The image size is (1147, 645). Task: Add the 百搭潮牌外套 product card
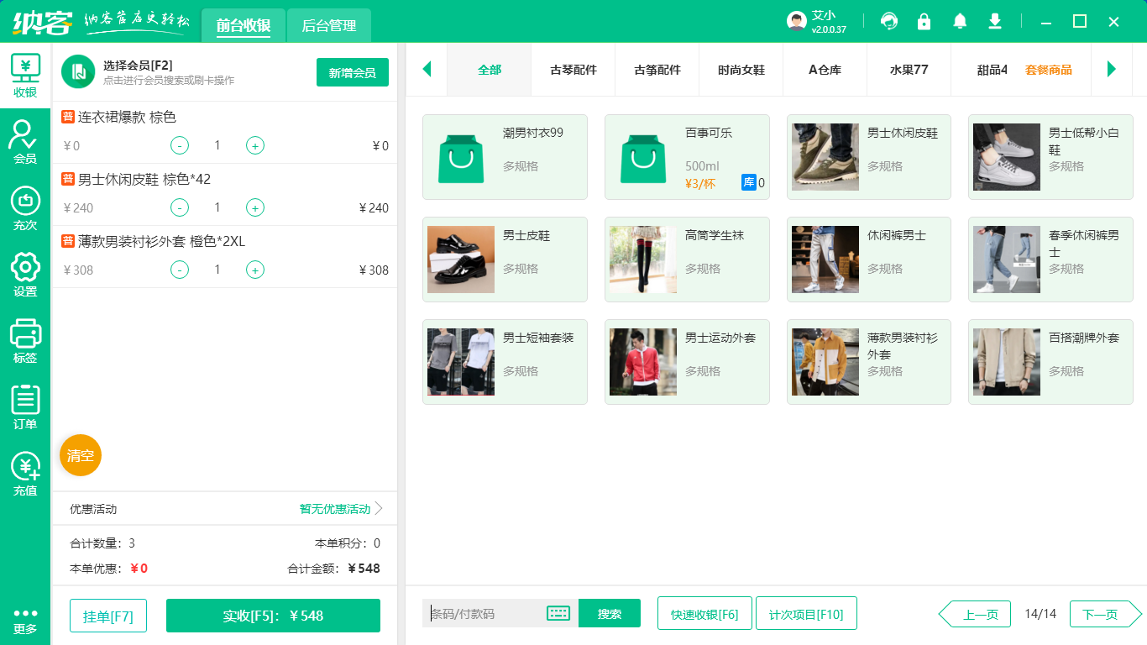click(1050, 362)
